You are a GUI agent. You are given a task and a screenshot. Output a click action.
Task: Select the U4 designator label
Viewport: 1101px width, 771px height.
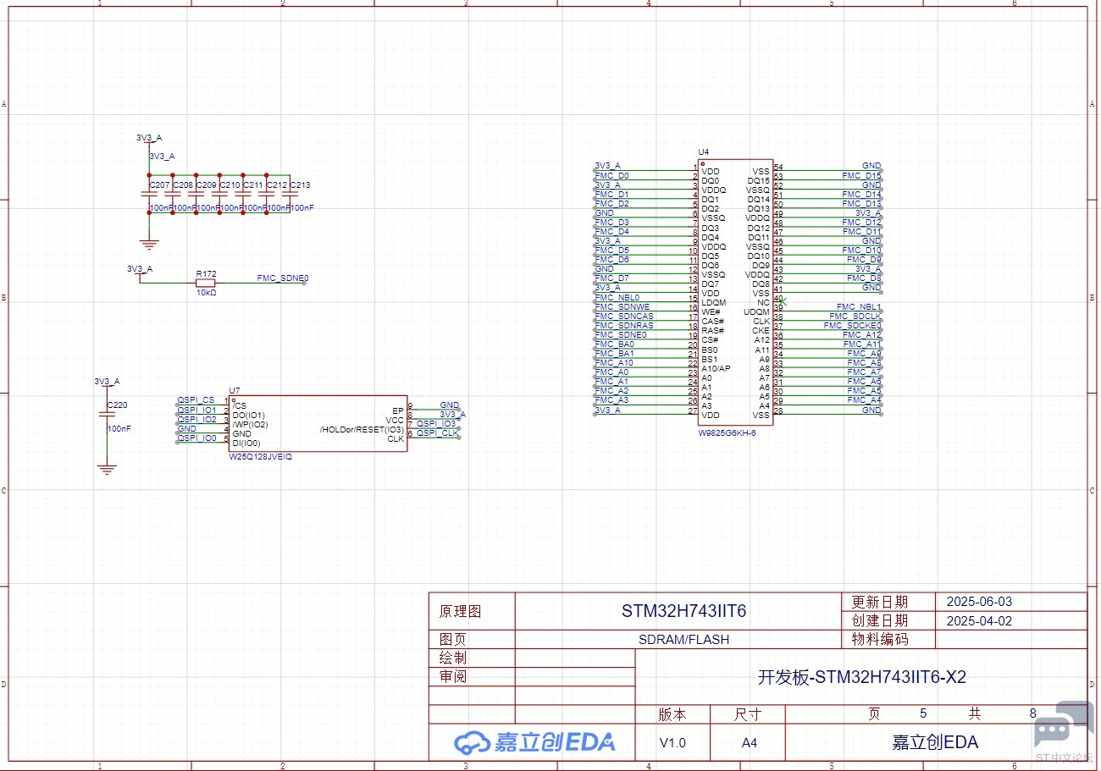[703, 152]
